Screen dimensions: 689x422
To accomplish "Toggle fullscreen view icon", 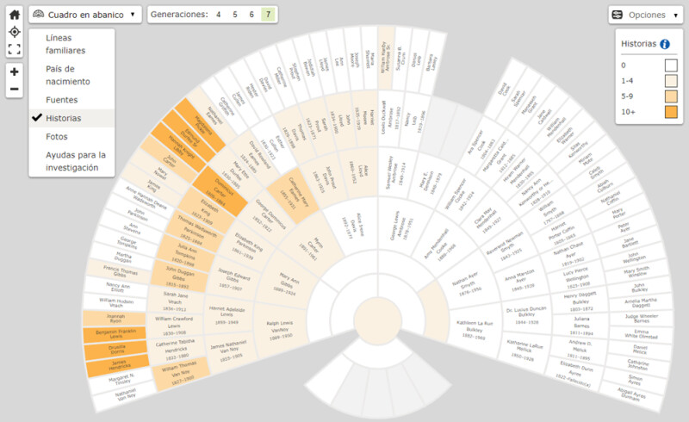I will point(15,49).
